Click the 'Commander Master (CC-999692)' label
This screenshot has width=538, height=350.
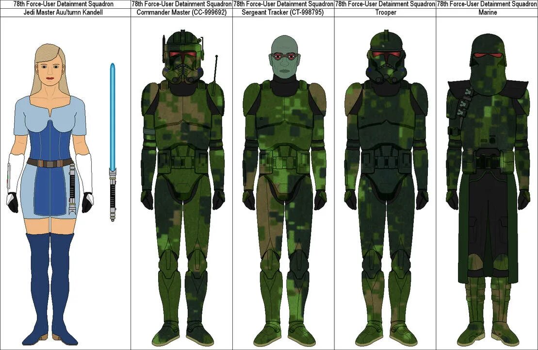[x=181, y=12]
